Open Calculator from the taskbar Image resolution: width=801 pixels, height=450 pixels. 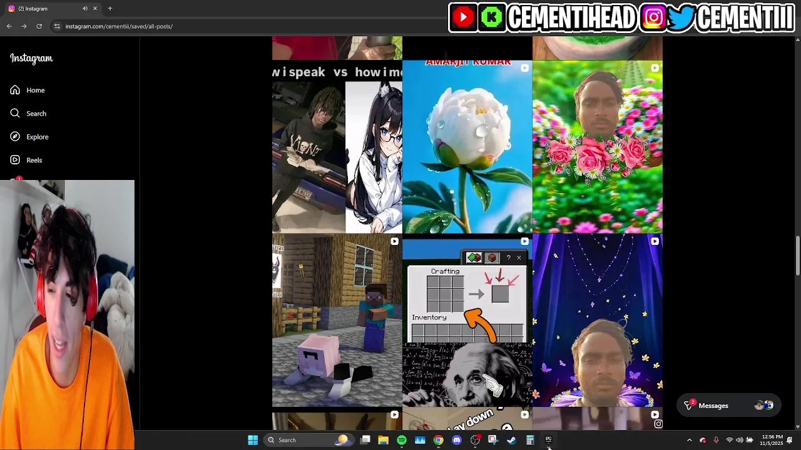coord(530,440)
